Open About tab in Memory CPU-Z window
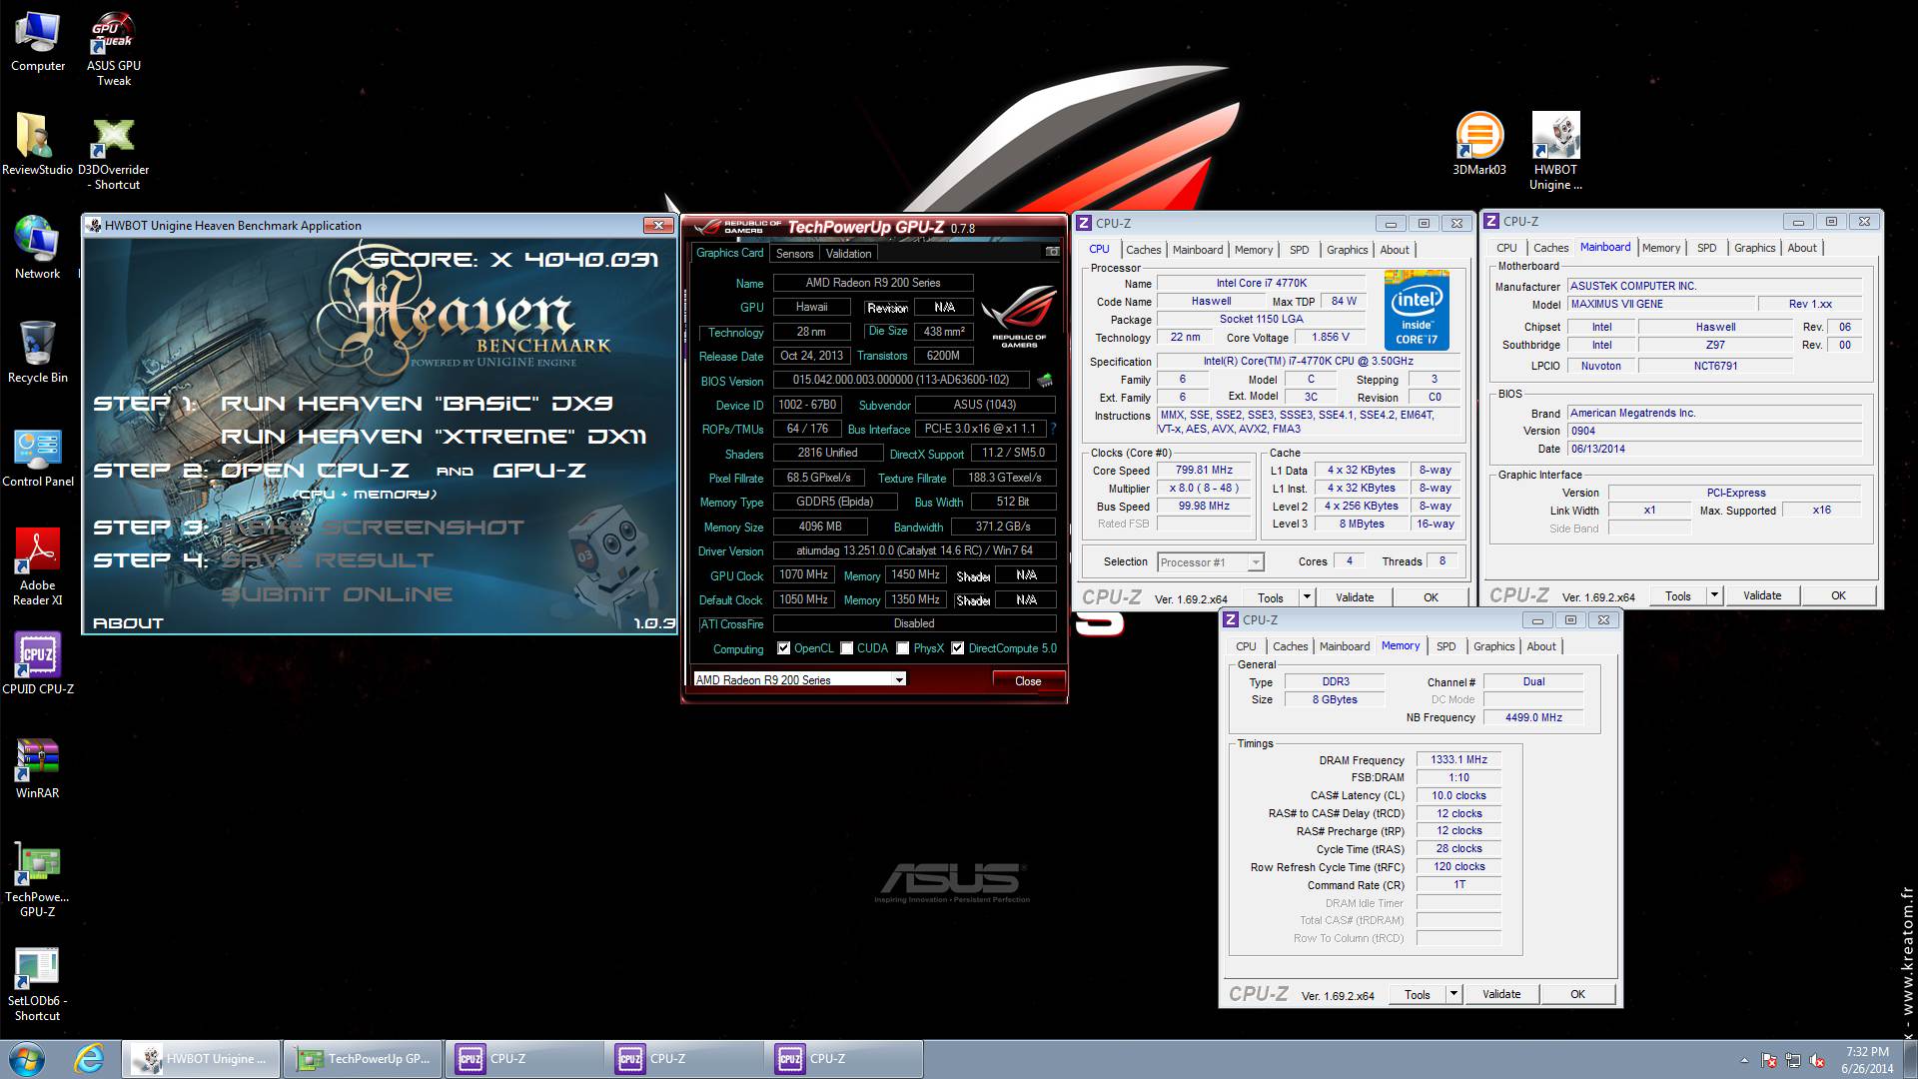The image size is (1918, 1079). click(x=1541, y=646)
